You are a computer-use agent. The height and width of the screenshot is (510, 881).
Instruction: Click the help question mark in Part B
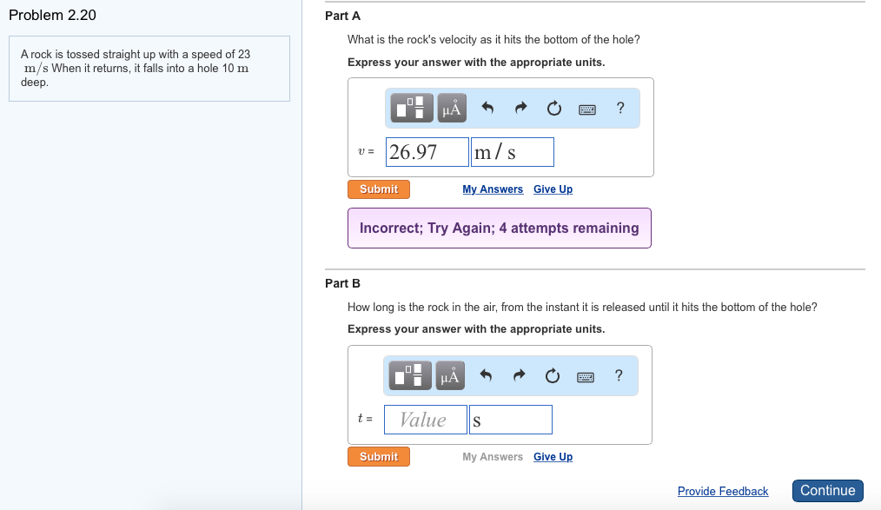(x=618, y=375)
